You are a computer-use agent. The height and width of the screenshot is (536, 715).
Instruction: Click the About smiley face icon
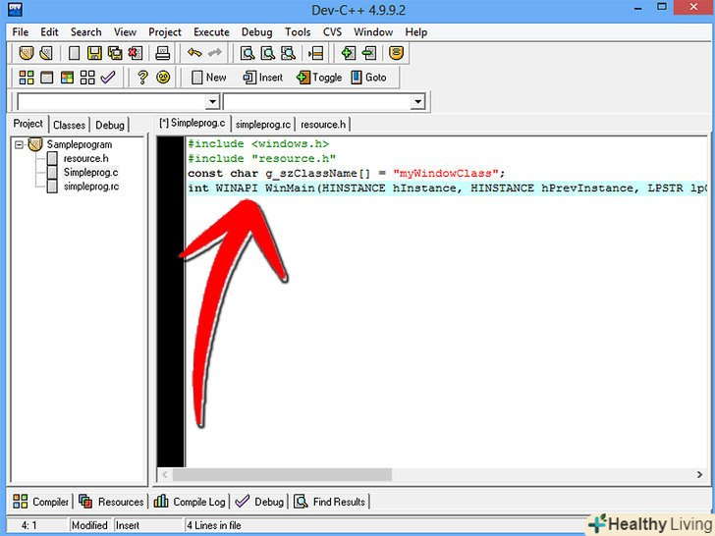pos(163,78)
